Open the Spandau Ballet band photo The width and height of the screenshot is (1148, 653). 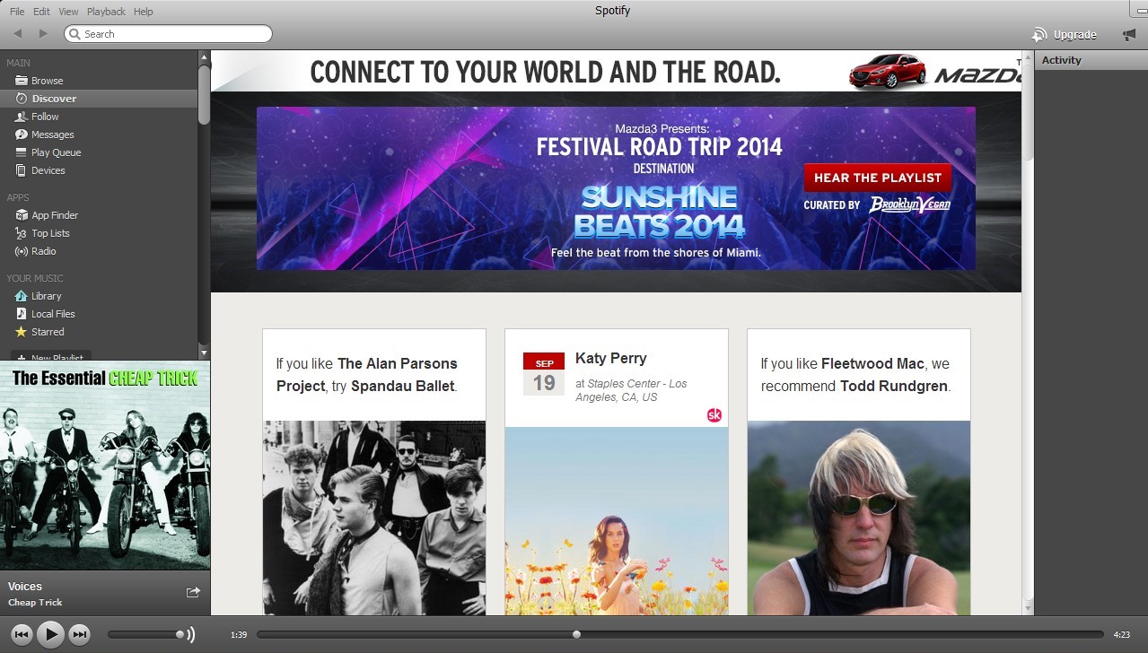374,518
